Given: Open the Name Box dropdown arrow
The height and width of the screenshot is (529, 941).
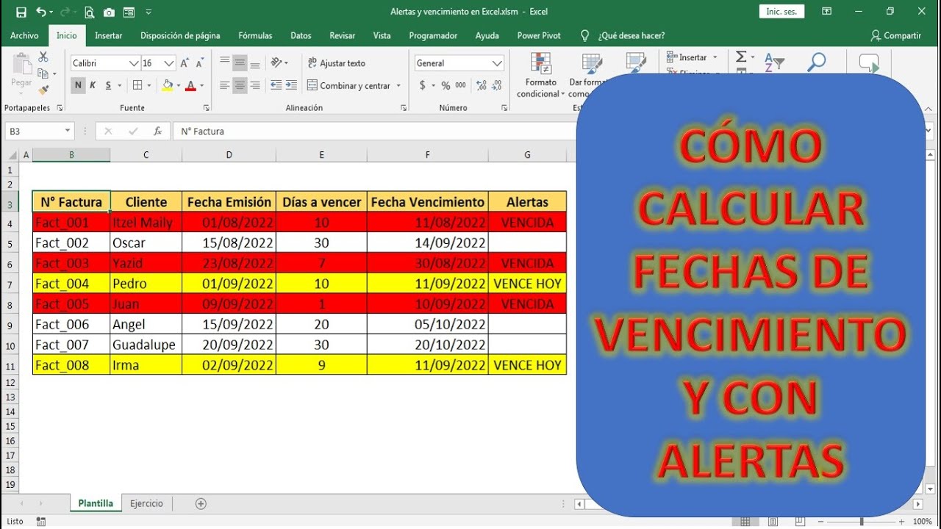Looking at the screenshot, I should click(68, 131).
